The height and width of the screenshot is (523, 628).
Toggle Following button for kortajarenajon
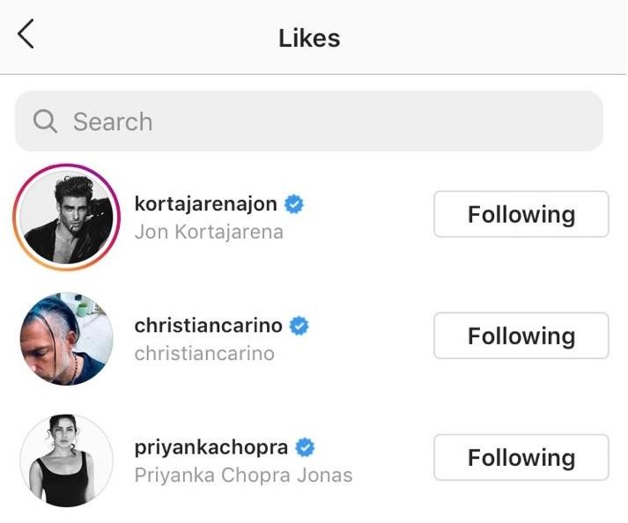click(x=521, y=215)
